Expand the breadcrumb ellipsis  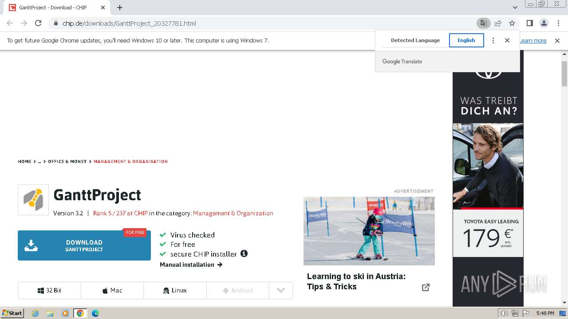coord(39,162)
